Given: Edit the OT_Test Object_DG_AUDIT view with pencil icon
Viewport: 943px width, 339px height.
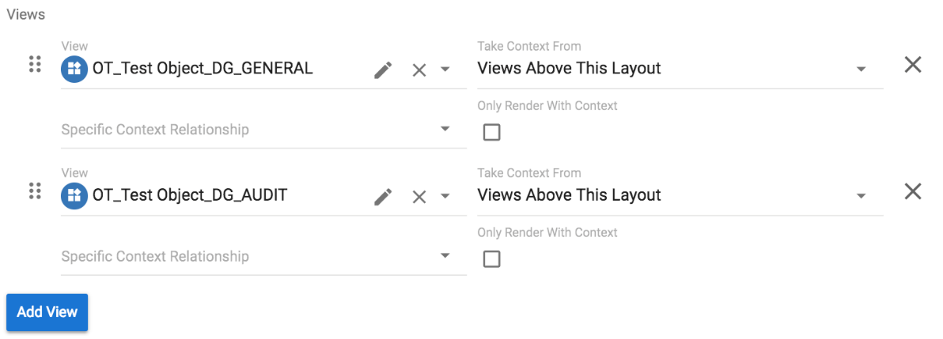Looking at the screenshot, I should (383, 197).
